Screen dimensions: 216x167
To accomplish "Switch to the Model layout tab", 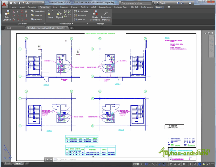I will 8,163.
